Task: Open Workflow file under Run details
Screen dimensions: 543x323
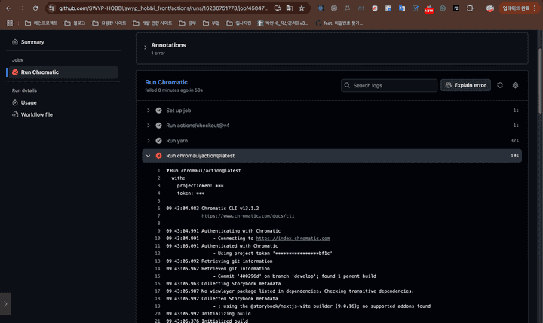Action: click(x=37, y=114)
